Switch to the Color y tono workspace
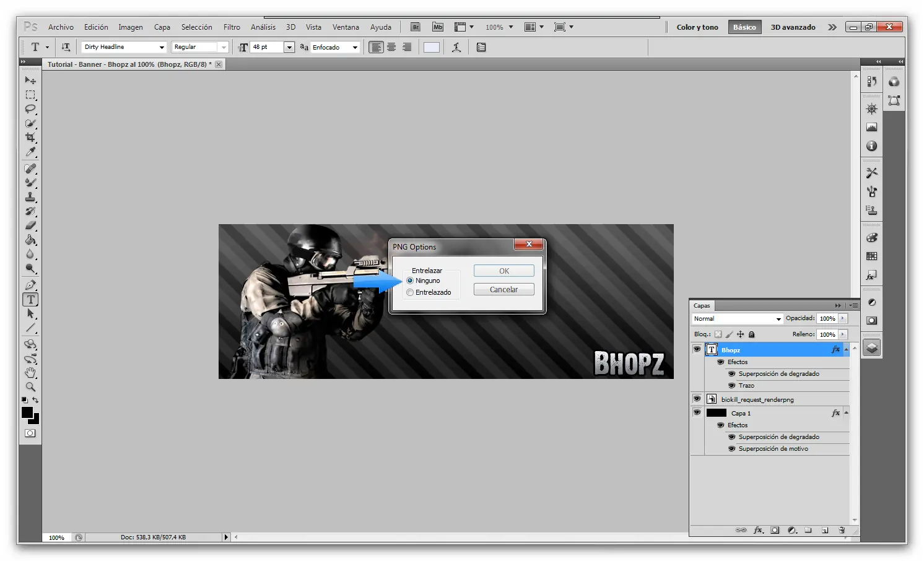 coord(697,27)
